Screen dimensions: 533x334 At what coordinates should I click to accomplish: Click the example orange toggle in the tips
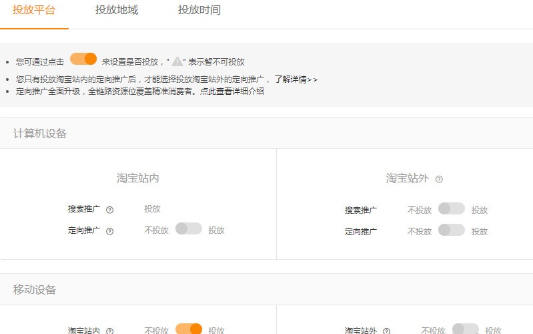coord(83,59)
